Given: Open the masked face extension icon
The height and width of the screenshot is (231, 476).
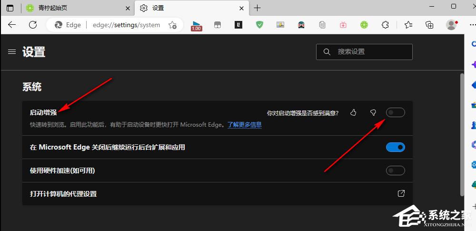Looking at the screenshot, I should pyautogui.click(x=301, y=25).
